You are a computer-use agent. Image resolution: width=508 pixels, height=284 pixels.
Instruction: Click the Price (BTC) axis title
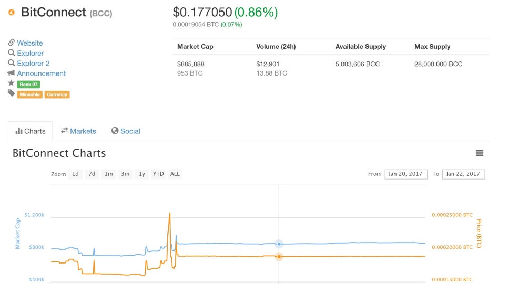(479, 234)
